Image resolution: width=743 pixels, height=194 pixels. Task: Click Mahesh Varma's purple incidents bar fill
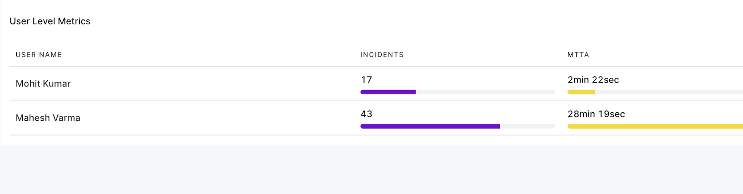[430, 126]
